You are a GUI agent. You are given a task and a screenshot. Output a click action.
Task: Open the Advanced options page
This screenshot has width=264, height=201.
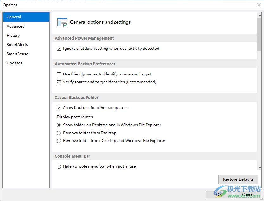tap(16, 26)
